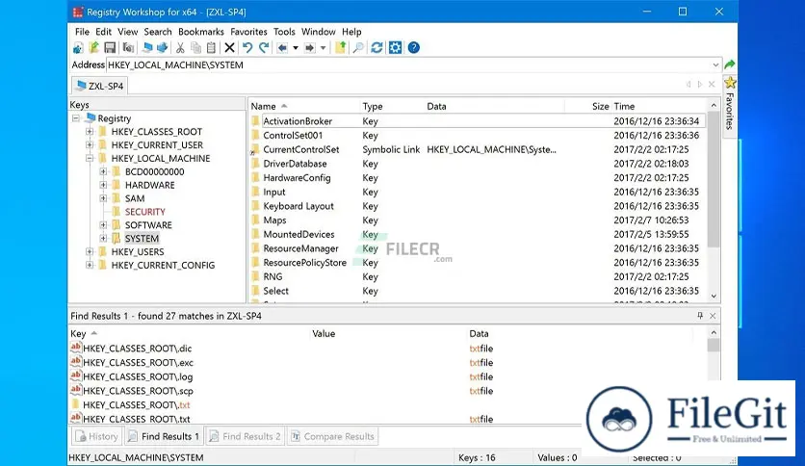Expand the HKEY_CLASSES_ROOT node
805x466 pixels.
pyautogui.click(x=90, y=131)
